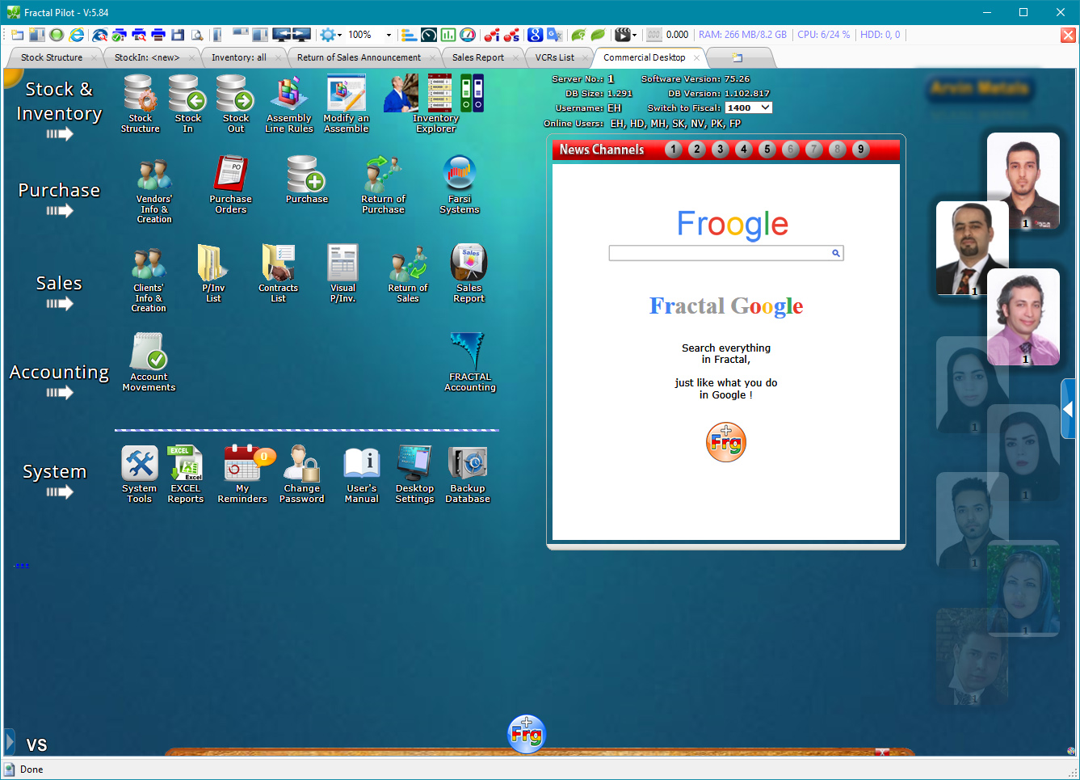Click the blue Google 8 toolbar icon
The image size is (1080, 780).
pos(535,35)
